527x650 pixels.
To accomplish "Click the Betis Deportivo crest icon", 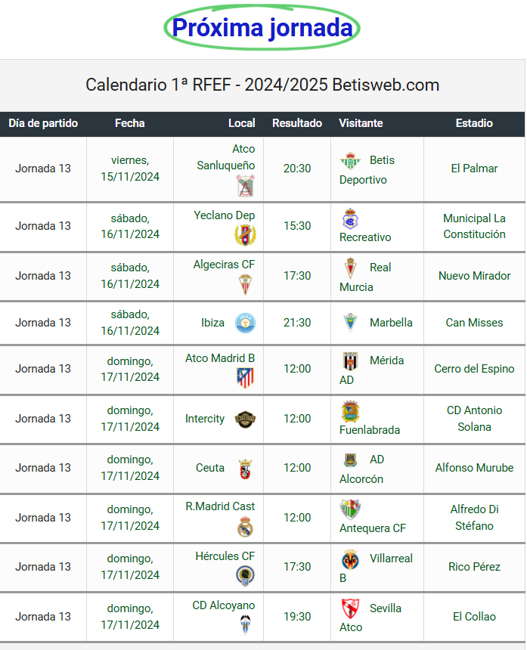I will 350,161.
